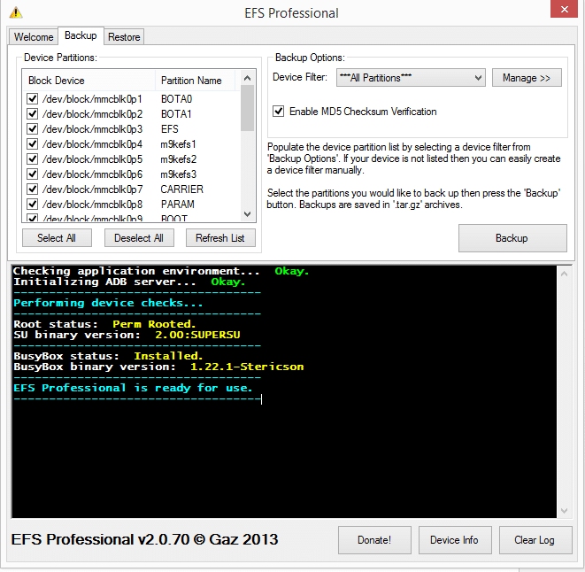Click the Clear Log button
Viewport: 585px width, 572px height.
tap(535, 540)
